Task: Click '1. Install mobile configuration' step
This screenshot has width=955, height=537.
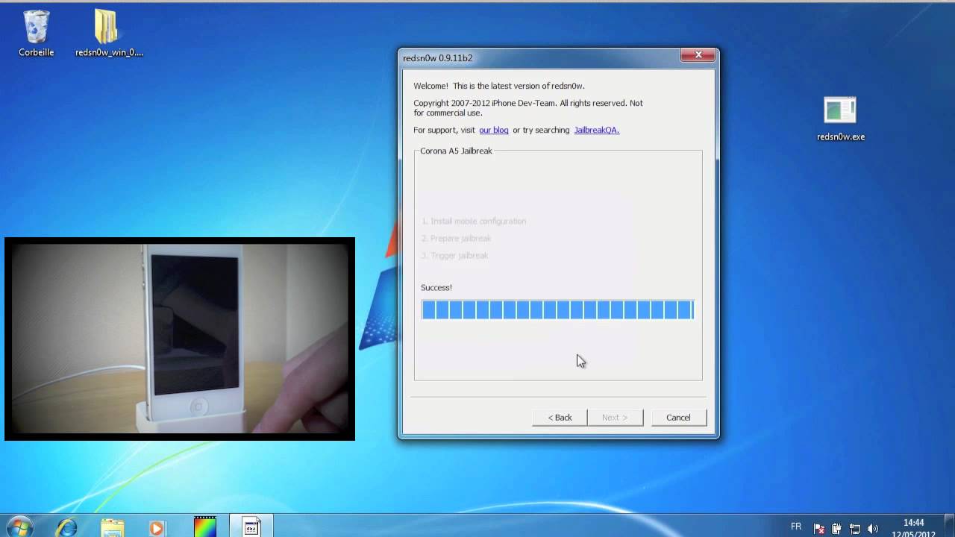Action: pyautogui.click(x=474, y=221)
